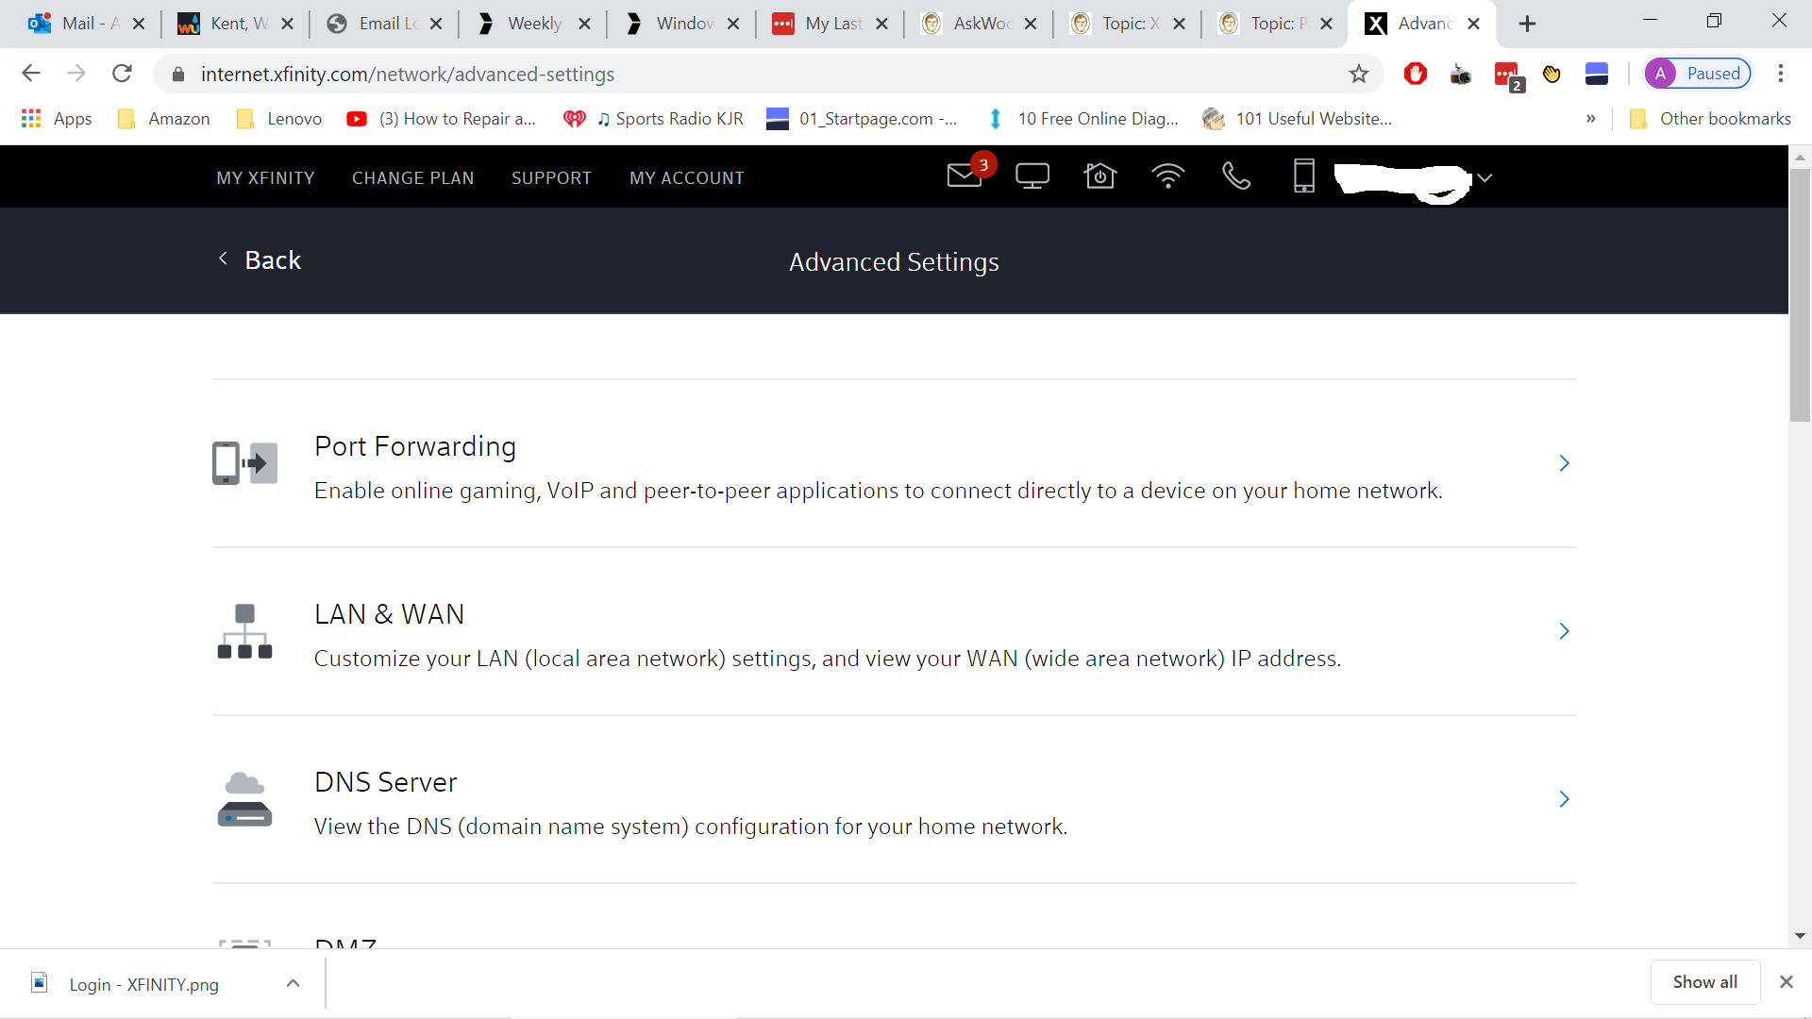Click the WiFi icon in Xfinity header

(x=1167, y=176)
